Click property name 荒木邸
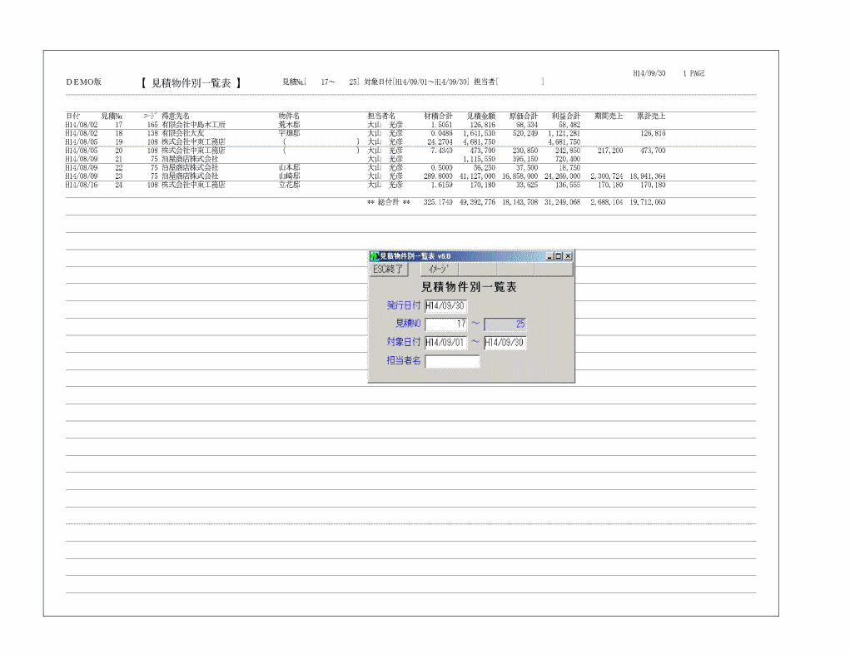 [x=289, y=125]
